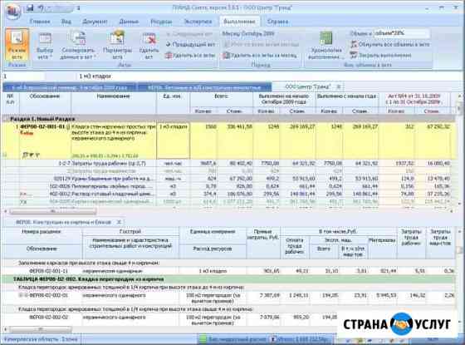Toggle the marker at yellow row's left edge
The height and width of the screenshot is (345, 465).
tap(5, 155)
